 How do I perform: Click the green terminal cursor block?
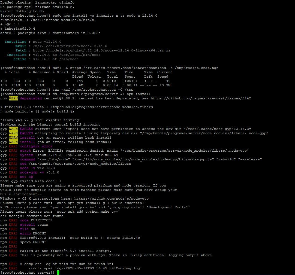58,273
